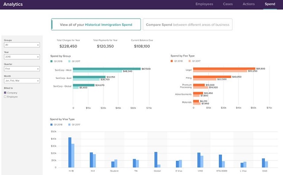
Task: Click the Q1 2017 legend in Spend by Group
Action: 74,61
